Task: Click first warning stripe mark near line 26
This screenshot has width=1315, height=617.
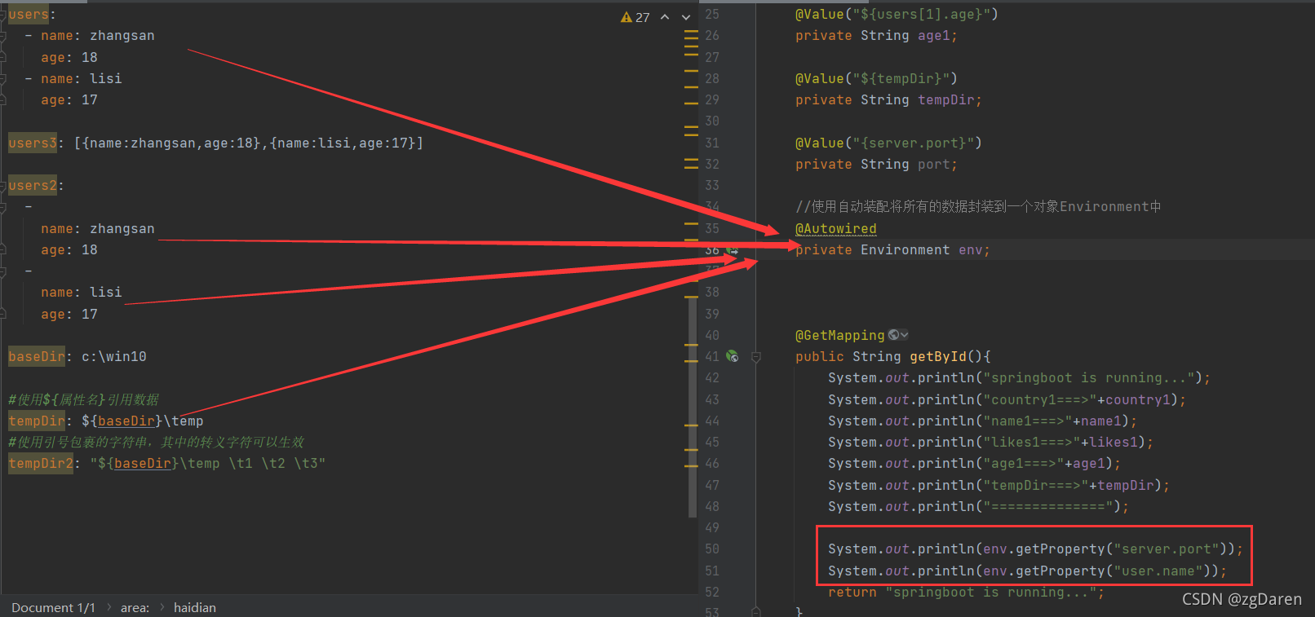Action: tap(691, 31)
